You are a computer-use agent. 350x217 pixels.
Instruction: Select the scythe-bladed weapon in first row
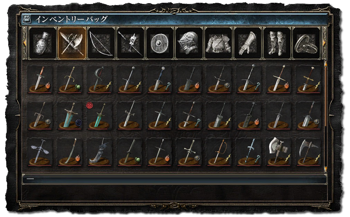pos(100,79)
